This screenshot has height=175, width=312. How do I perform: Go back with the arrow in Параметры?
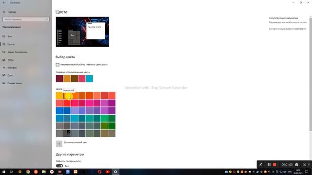(x=4, y=3)
